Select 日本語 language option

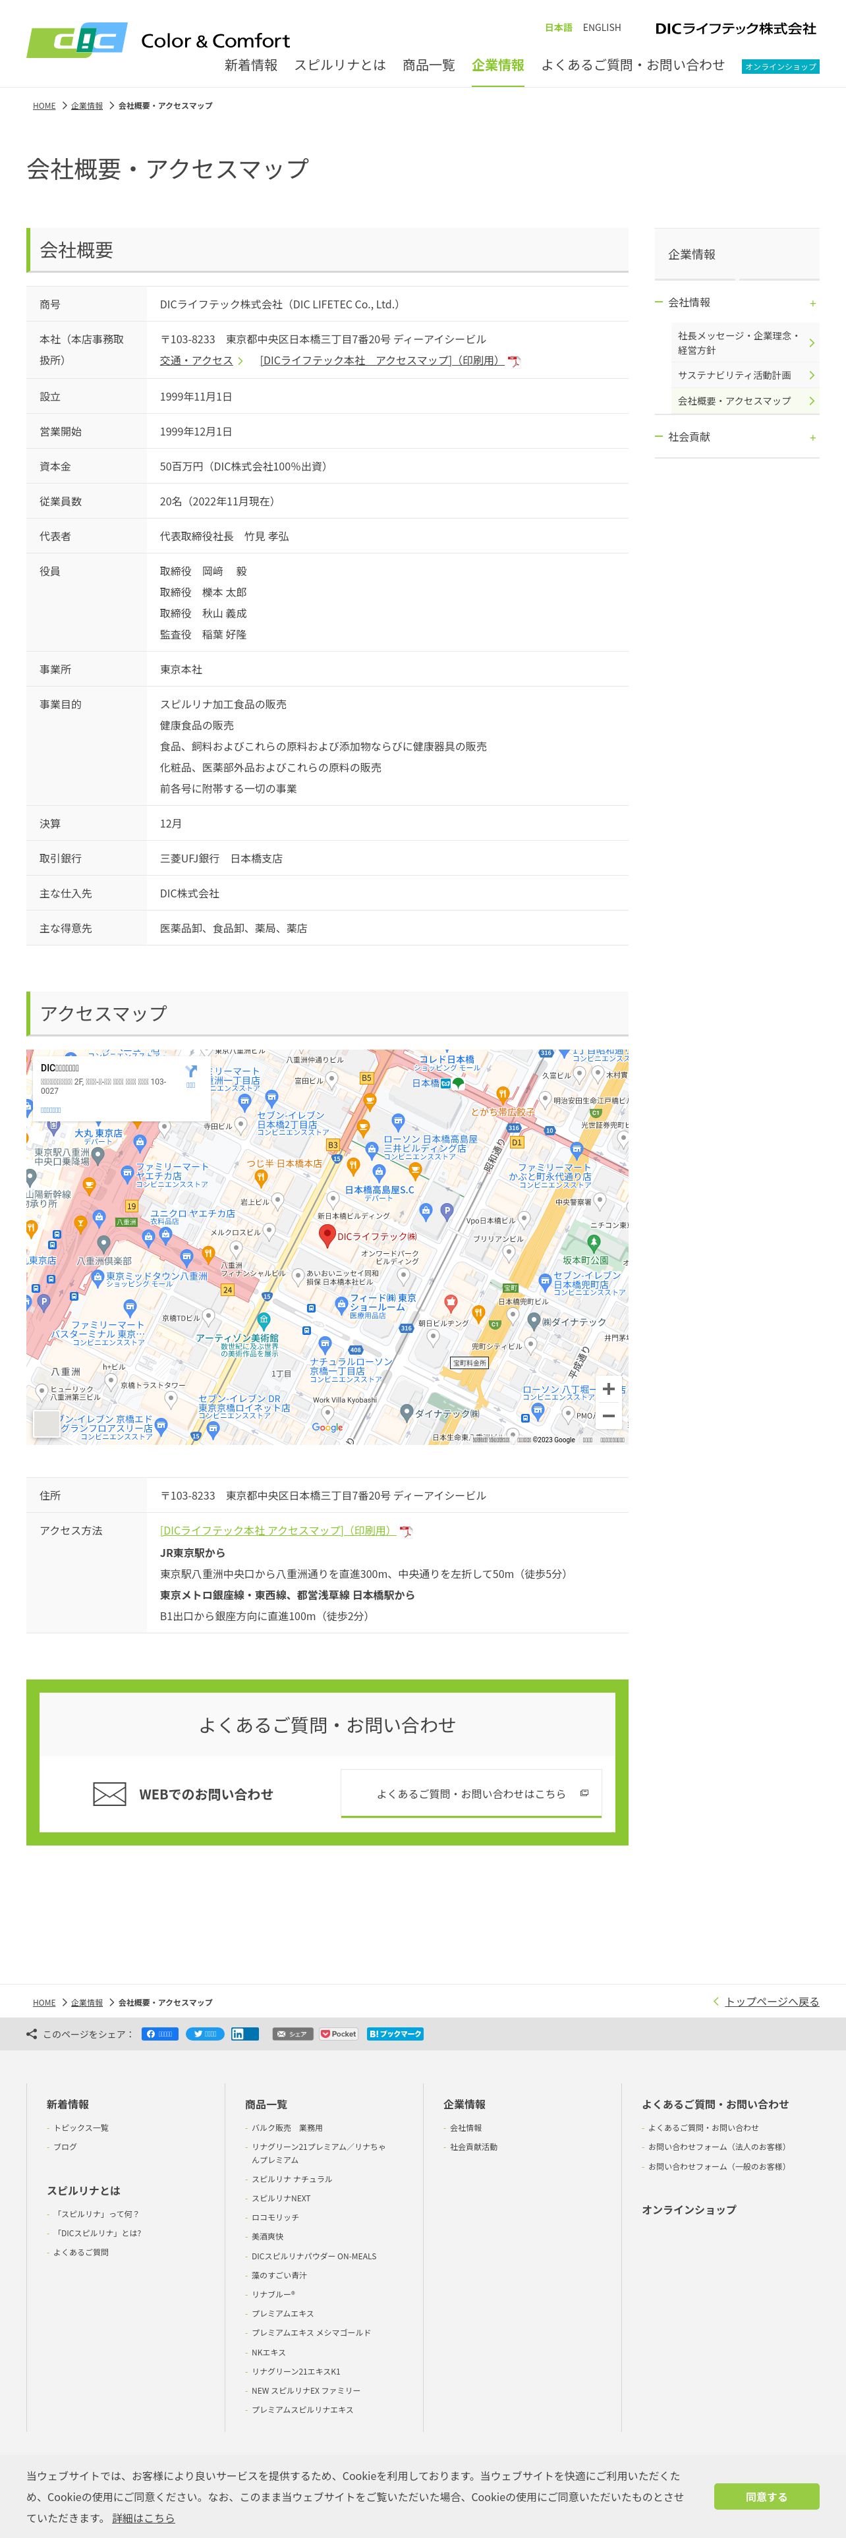(x=559, y=28)
